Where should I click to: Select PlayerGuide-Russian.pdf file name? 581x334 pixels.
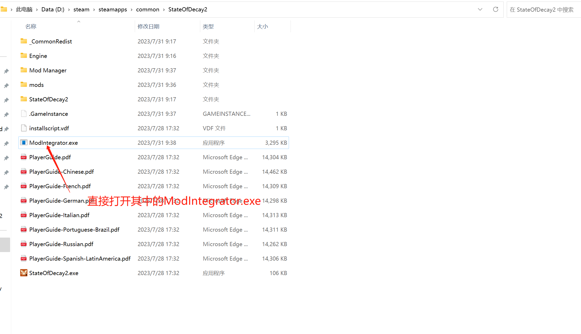tap(61, 244)
